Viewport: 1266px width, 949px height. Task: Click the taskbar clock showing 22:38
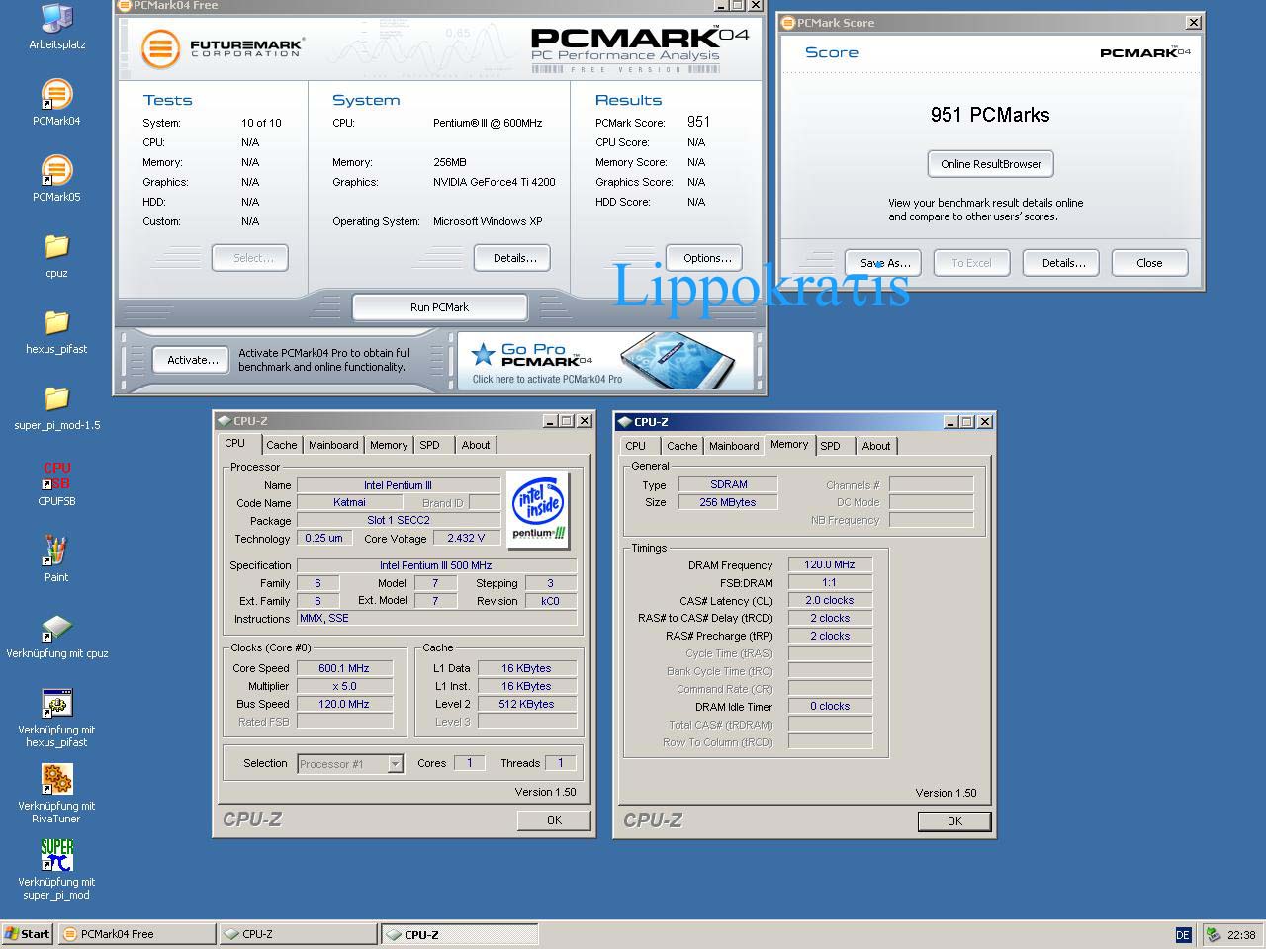click(x=1241, y=934)
